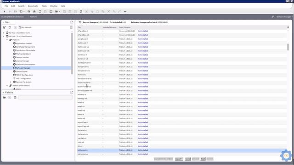Viewport: 294px width, 165px height.
Task: Select File Transfer Client in the Nav tree
Action: [23, 54]
